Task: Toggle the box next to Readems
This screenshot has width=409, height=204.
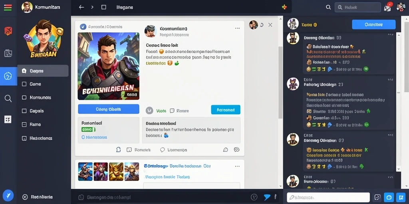Action: pyautogui.click(x=24, y=138)
